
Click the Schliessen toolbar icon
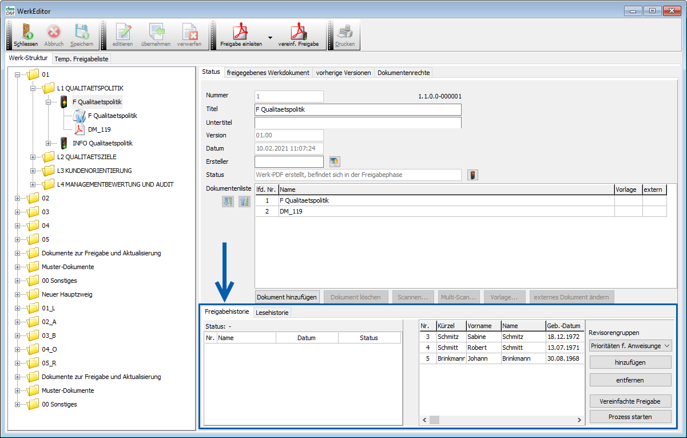[x=26, y=32]
